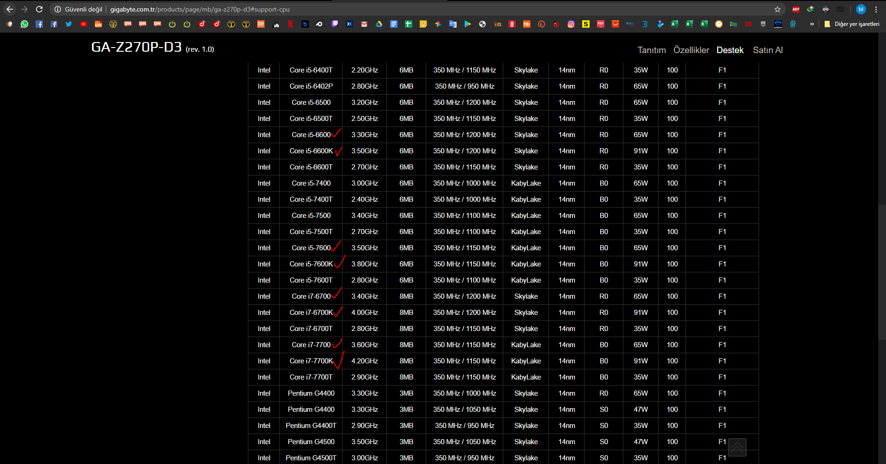
Task: Open the camera screenshot extension
Action: 840,9
